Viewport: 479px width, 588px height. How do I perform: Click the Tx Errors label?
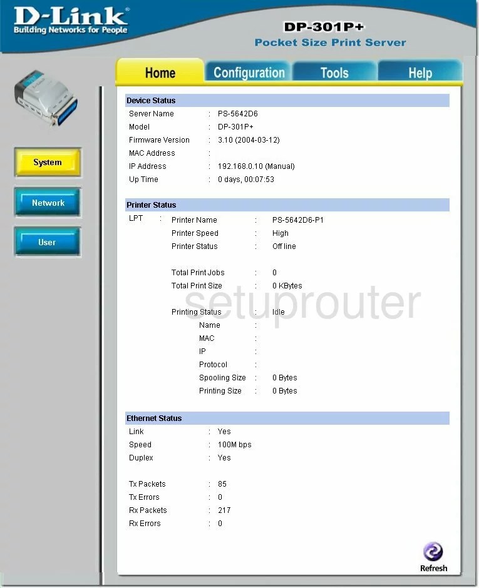[x=144, y=497]
